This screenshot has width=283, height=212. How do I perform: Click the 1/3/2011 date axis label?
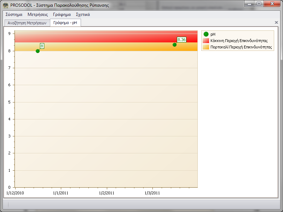tap(152, 193)
